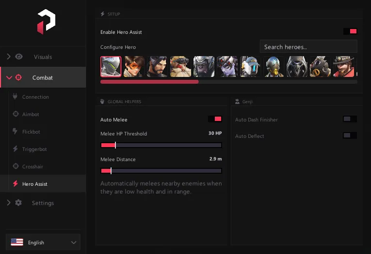Viewport: 371px width, 254px height.
Task: Click the US flag icon
Action: pyautogui.click(x=17, y=242)
